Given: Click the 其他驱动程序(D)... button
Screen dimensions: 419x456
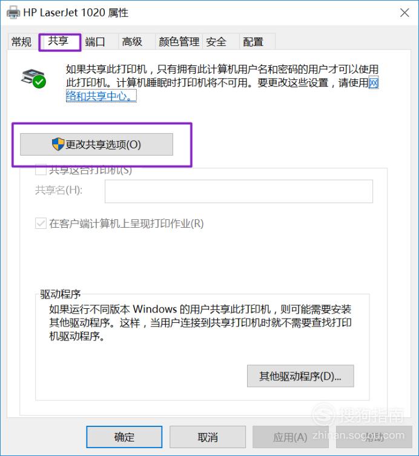Looking at the screenshot, I should pyautogui.click(x=300, y=376).
